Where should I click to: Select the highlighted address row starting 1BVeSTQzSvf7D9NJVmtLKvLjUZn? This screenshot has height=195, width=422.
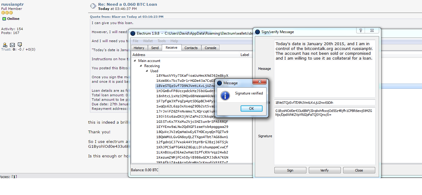coord(185,86)
